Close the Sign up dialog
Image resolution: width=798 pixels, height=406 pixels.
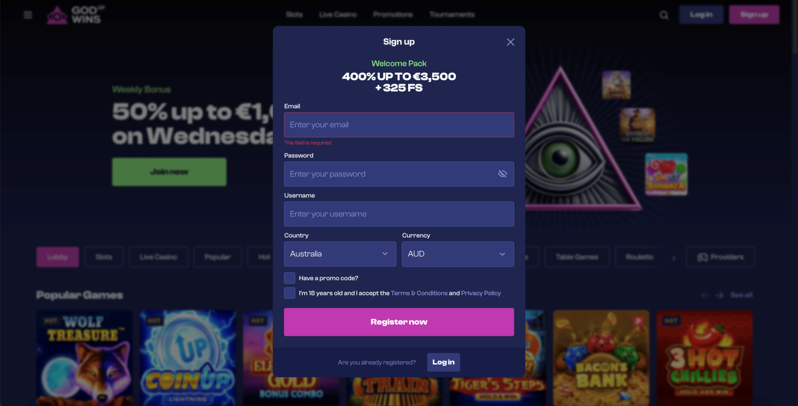510,42
